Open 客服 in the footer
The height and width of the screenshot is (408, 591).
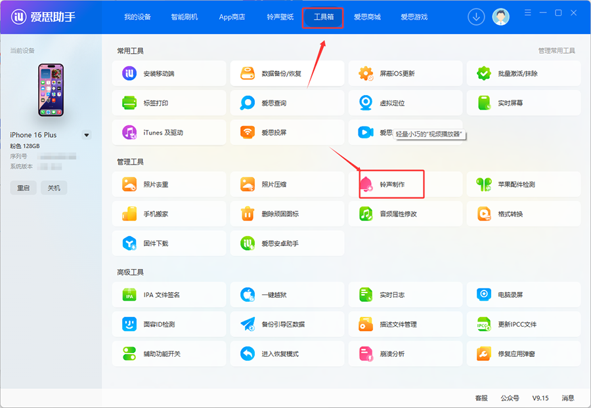(481, 398)
